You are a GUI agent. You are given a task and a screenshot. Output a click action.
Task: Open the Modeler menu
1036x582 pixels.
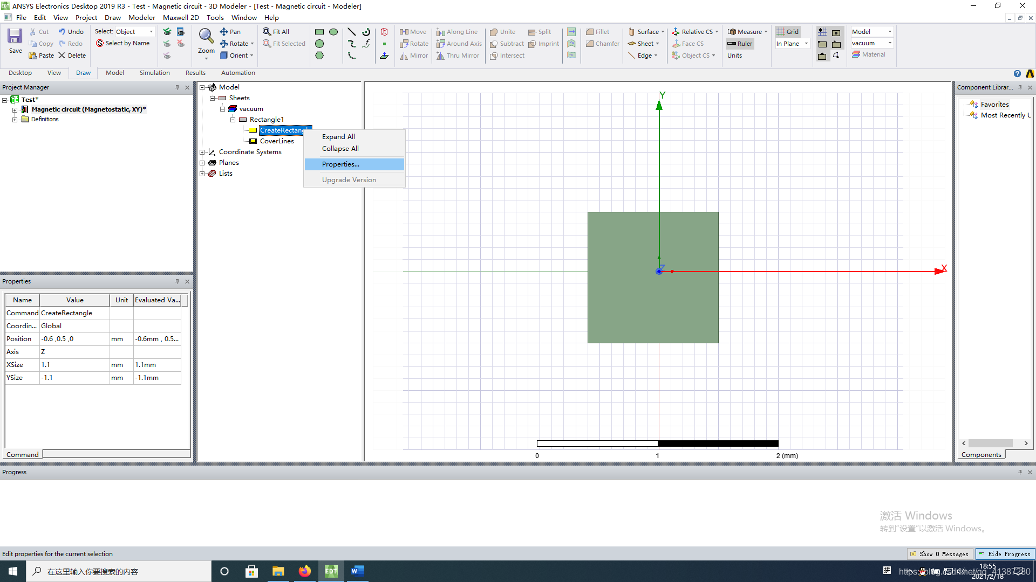tap(142, 17)
